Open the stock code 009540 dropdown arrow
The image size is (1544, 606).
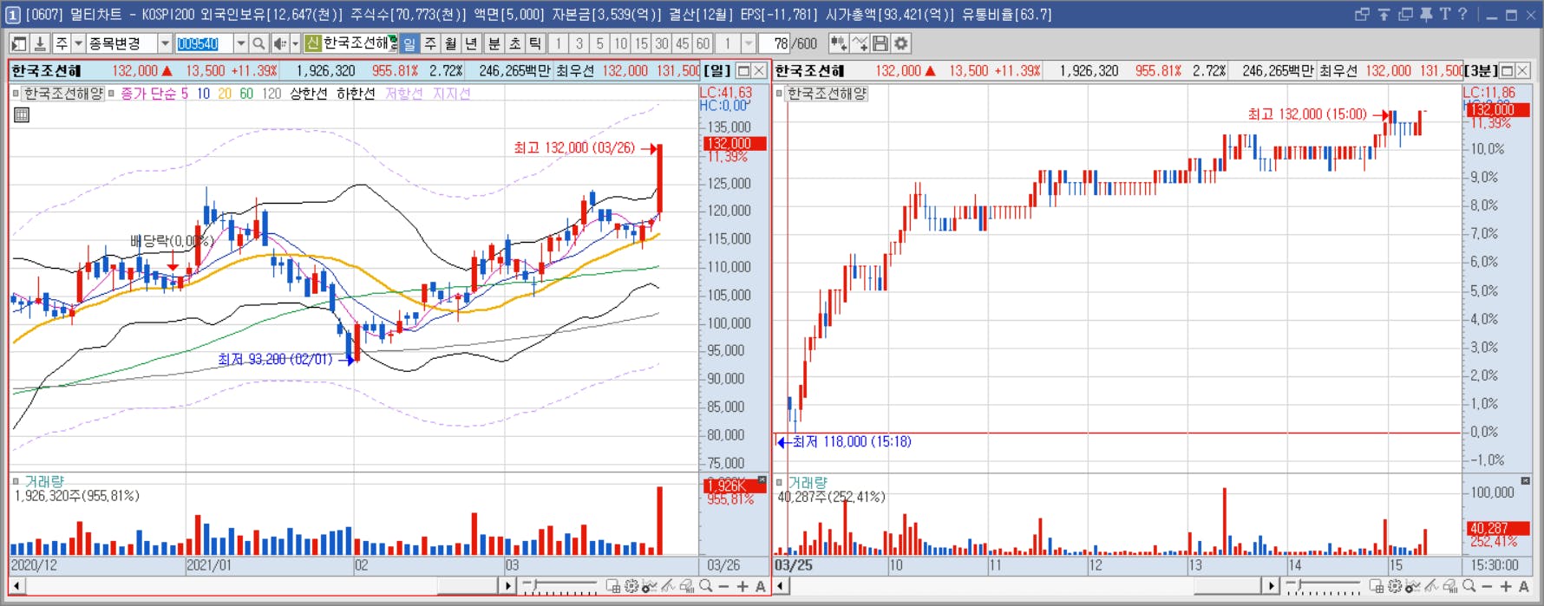(x=240, y=43)
